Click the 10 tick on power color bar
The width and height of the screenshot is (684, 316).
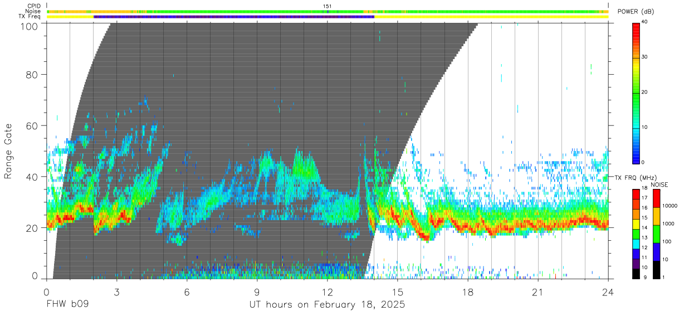point(645,128)
